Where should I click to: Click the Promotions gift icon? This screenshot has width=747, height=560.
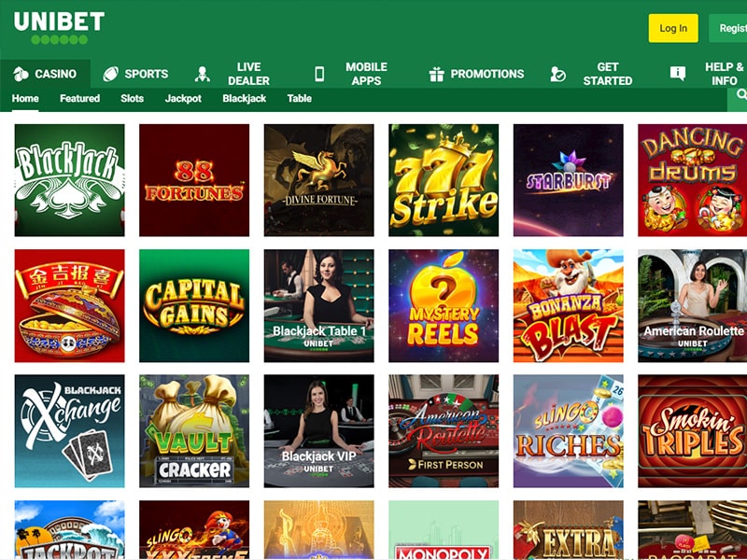(x=436, y=74)
